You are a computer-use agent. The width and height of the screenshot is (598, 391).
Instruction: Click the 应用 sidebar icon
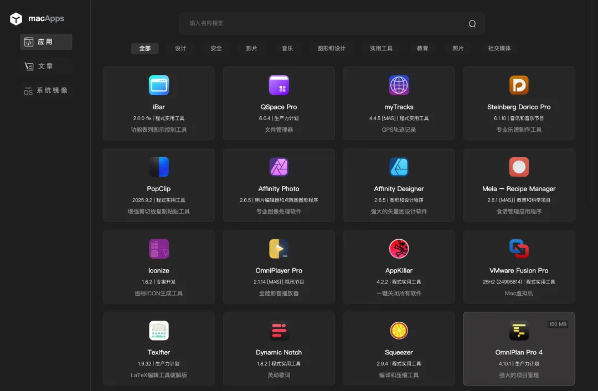[29, 42]
